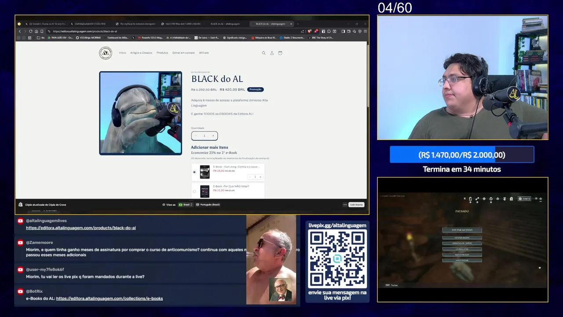
Task: Open the three-dot menu in preview bar
Action: (345, 205)
